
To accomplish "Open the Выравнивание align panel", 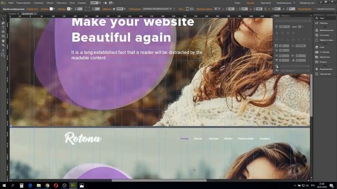I will [x=324, y=69].
